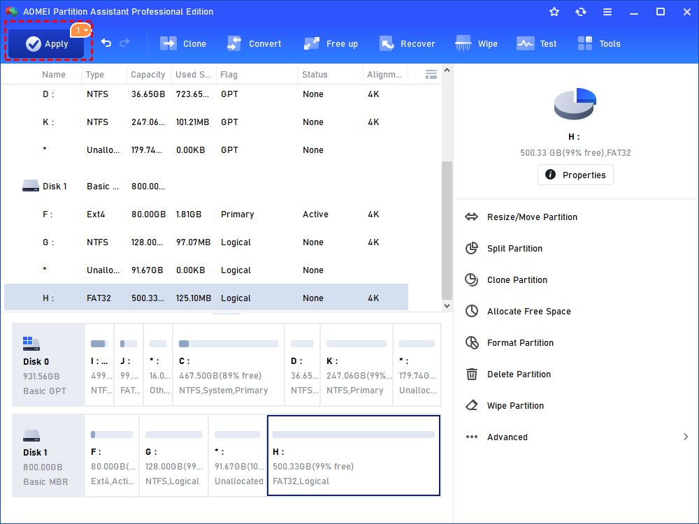Click the Wipe Partition eraser icon
Image resolution: width=699 pixels, height=524 pixels.
472,405
